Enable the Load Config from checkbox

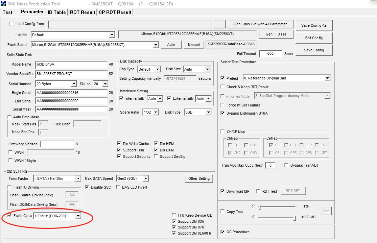tap(11, 24)
